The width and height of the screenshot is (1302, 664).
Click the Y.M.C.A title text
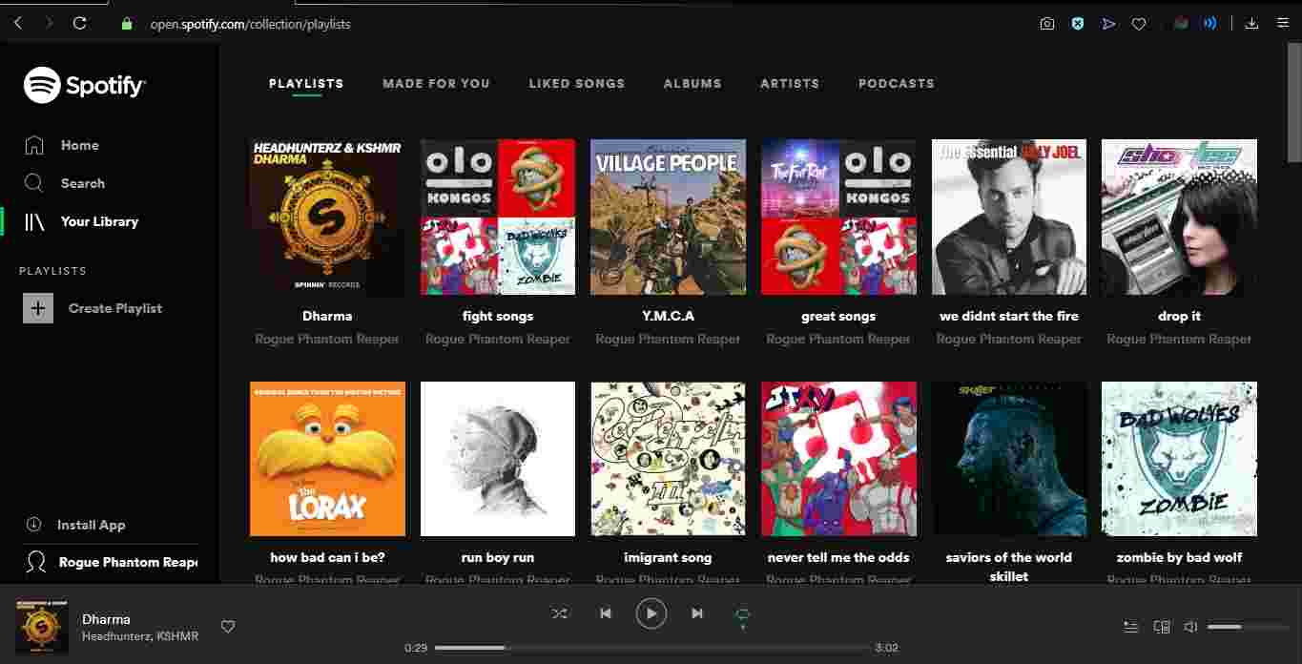668,316
